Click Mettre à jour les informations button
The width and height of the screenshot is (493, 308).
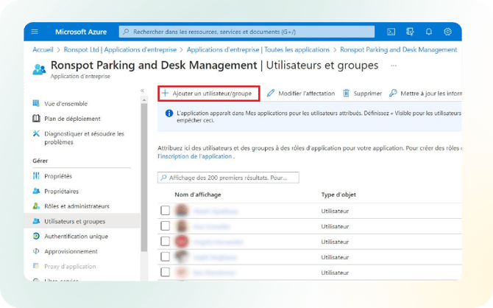tap(425, 94)
